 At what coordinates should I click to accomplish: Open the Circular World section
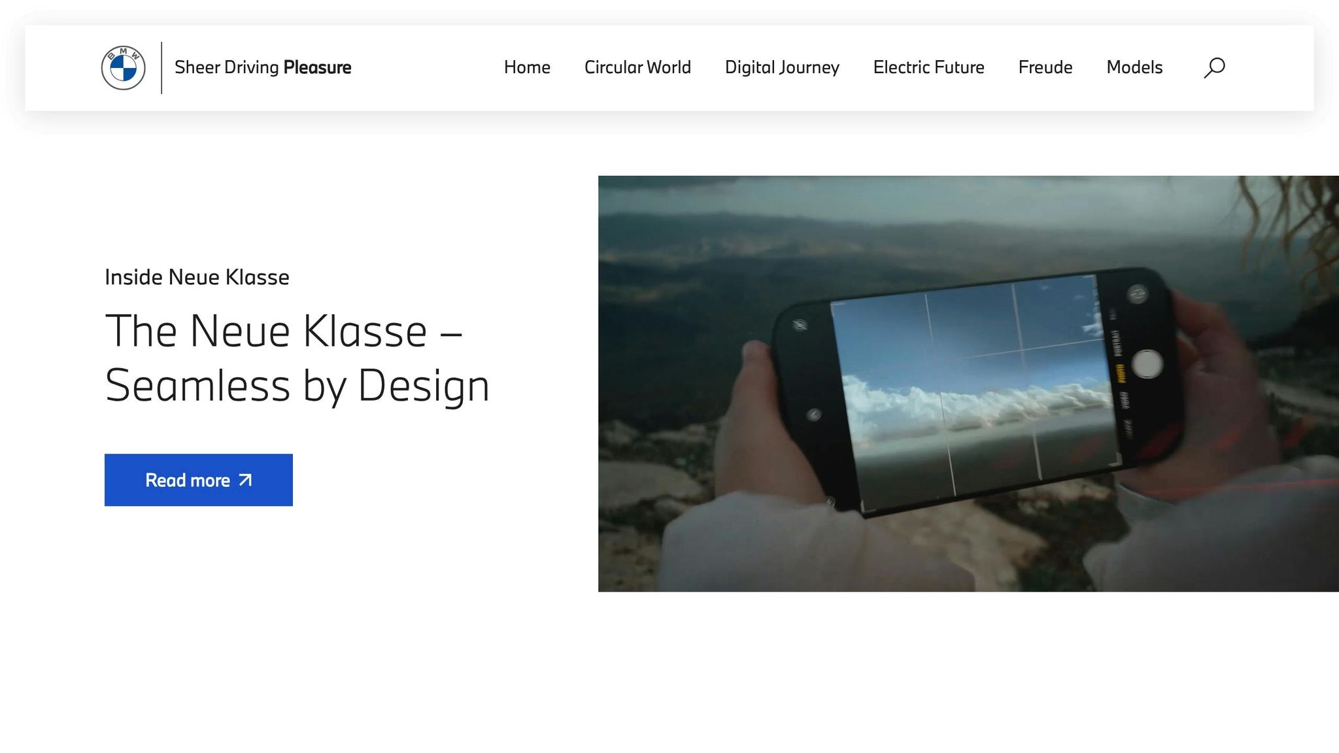(x=637, y=67)
